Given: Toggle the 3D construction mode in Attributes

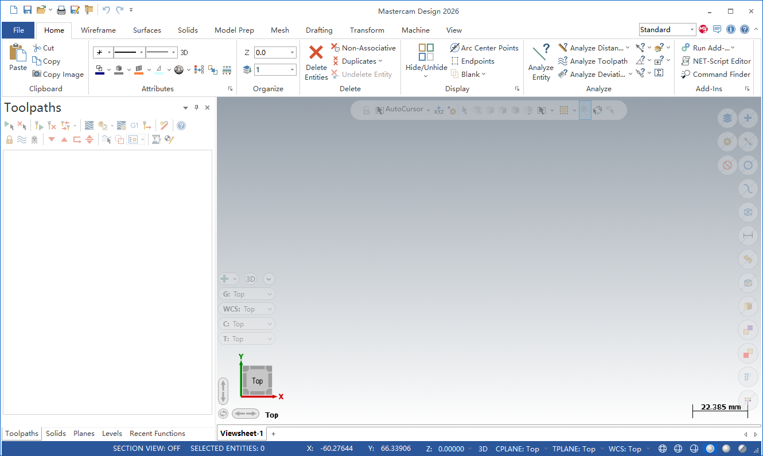Looking at the screenshot, I should [184, 53].
